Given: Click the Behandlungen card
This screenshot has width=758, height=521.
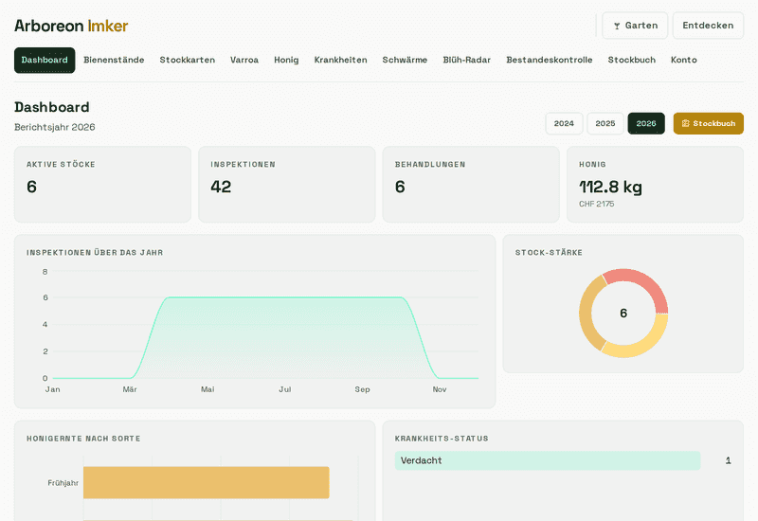Looking at the screenshot, I should [x=471, y=185].
